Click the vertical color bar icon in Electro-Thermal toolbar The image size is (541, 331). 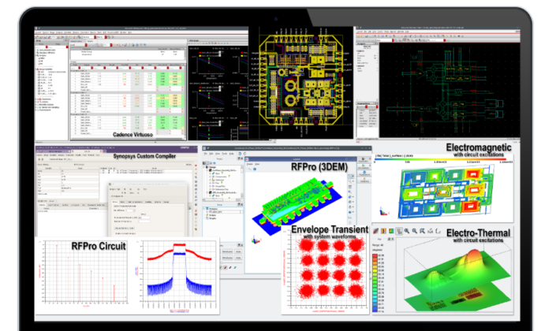pos(383,231)
